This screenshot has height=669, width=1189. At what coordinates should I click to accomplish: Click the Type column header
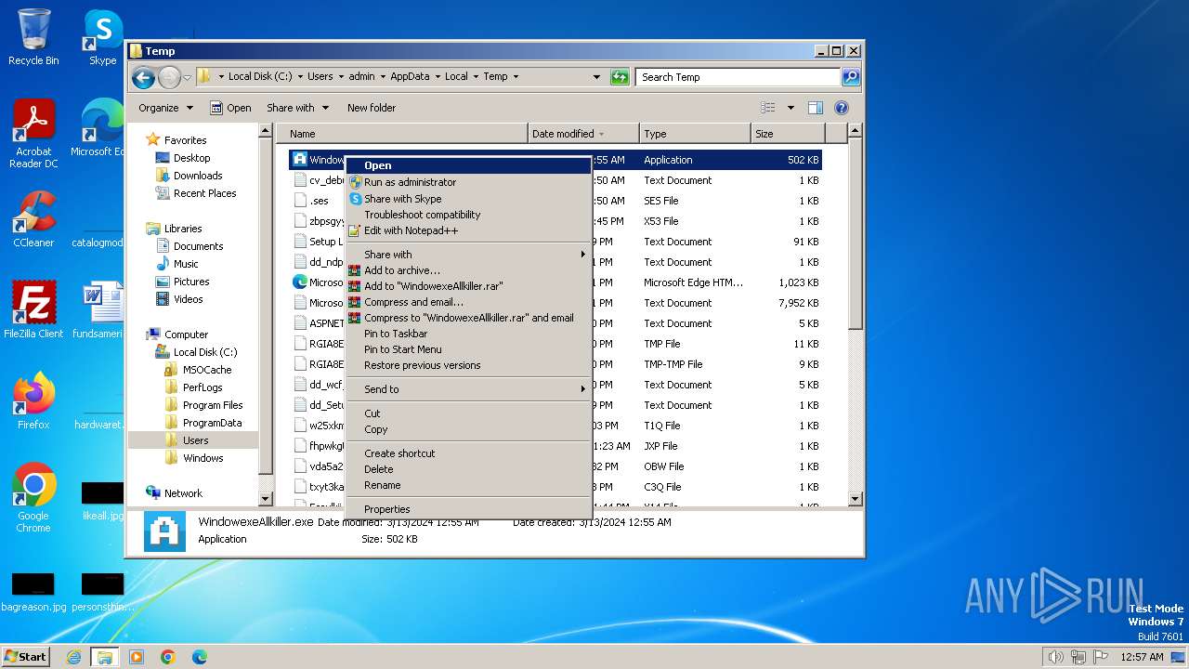click(694, 134)
